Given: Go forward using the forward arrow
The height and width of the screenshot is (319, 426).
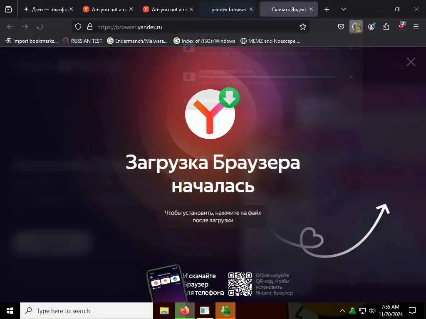Looking at the screenshot, I should tap(25, 27).
